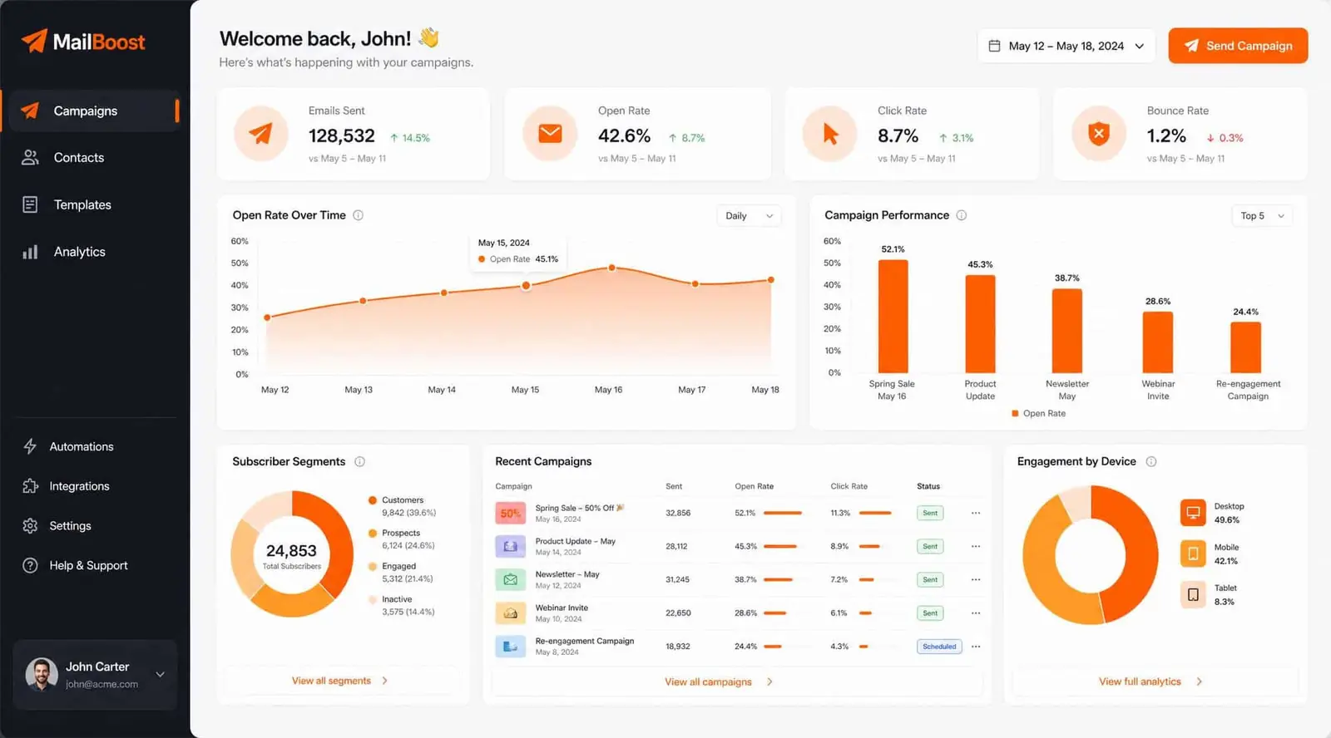
Task: Click the Send Campaign button
Action: pyautogui.click(x=1238, y=46)
